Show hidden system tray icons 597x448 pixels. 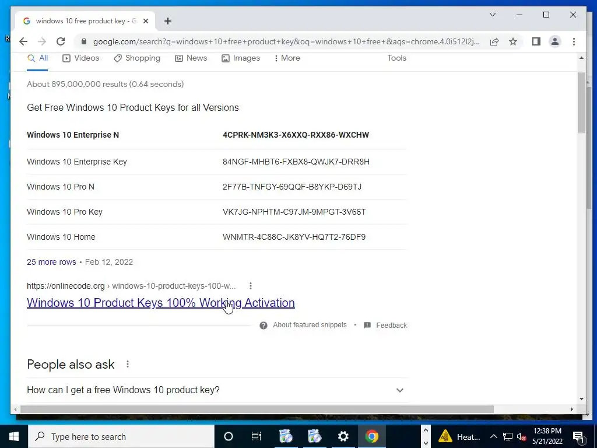point(493,436)
